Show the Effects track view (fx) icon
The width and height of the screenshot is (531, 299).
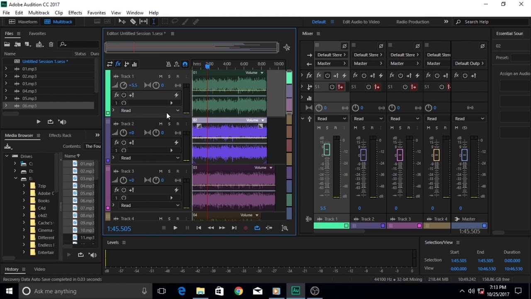pyautogui.click(x=118, y=64)
